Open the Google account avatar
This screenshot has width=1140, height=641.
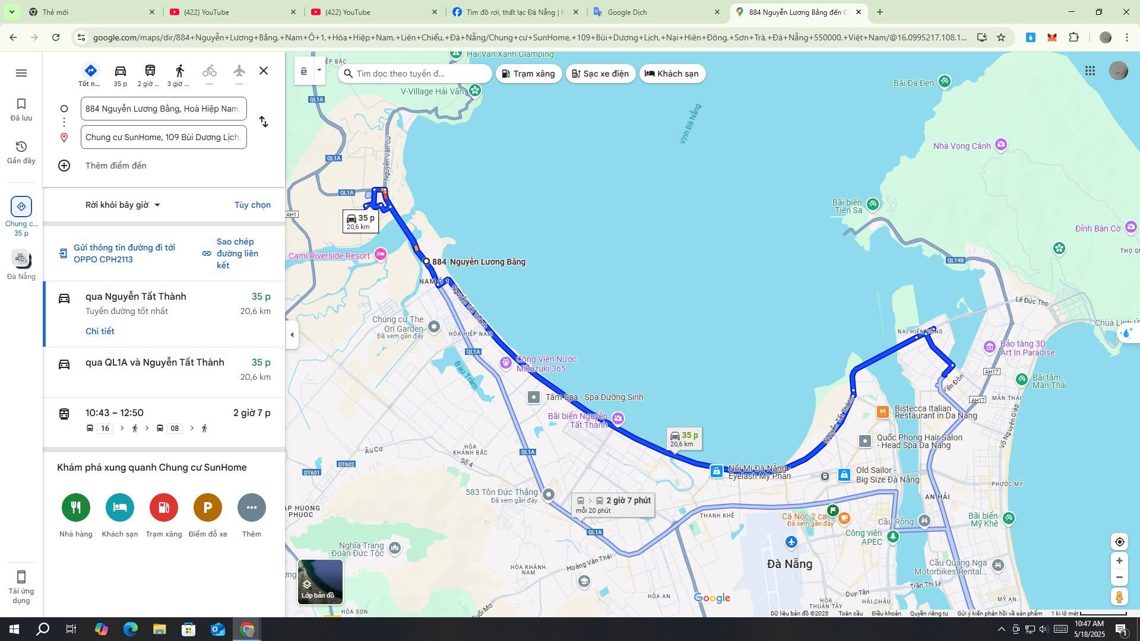click(x=1119, y=71)
